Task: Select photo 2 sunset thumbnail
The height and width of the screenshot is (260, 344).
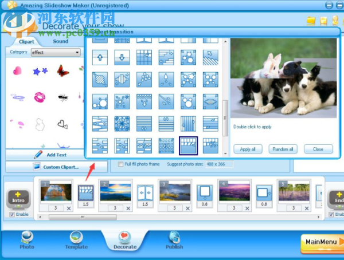Action: click(115, 192)
